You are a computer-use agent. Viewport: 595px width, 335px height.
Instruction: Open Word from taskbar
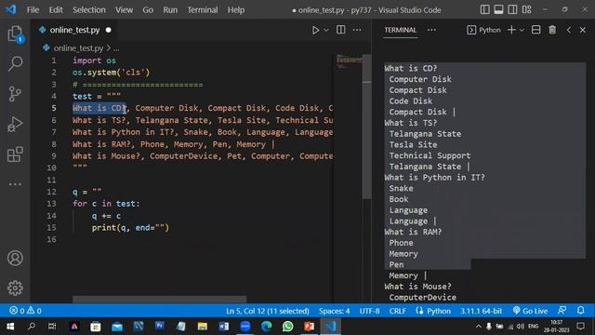(223, 327)
